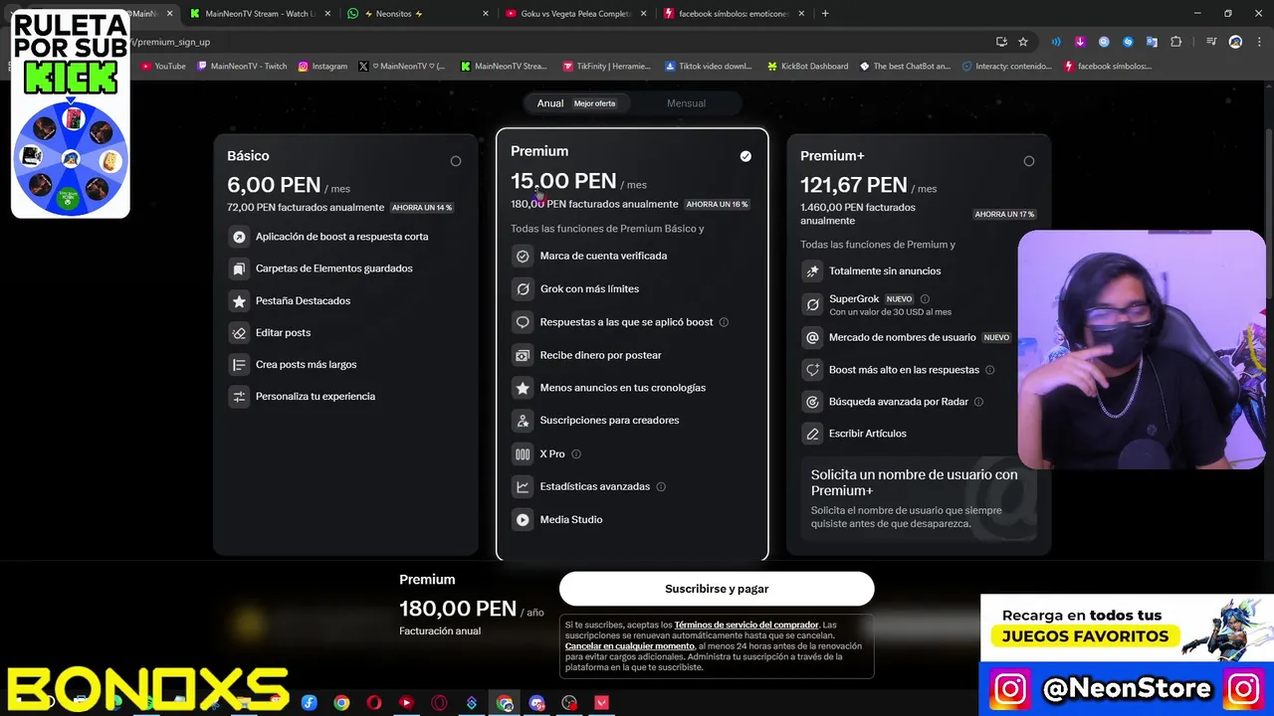This screenshot has height=716, width=1274.
Task: Click the Editar posts icon
Action: [239, 333]
